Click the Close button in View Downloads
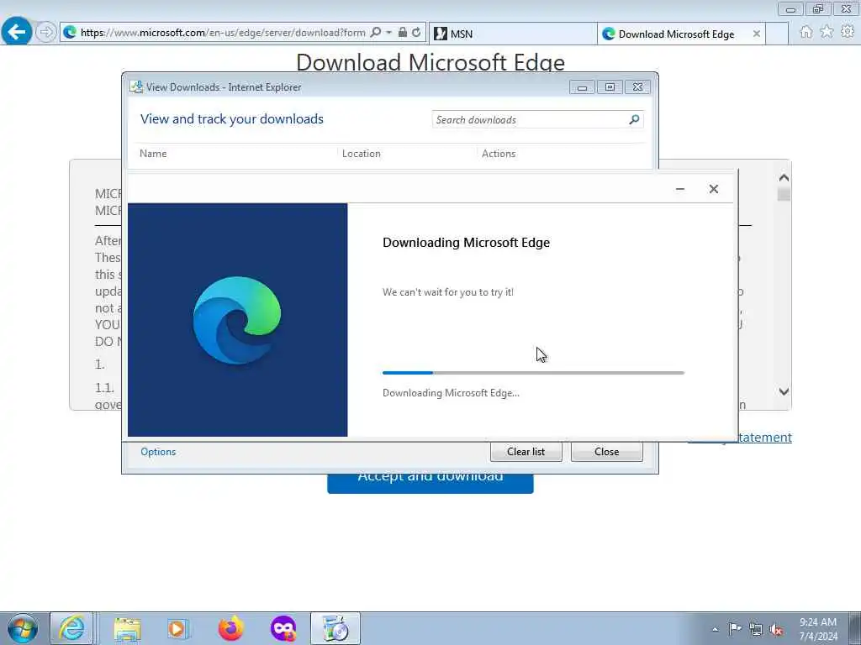 pyautogui.click(x=607, y=451)
